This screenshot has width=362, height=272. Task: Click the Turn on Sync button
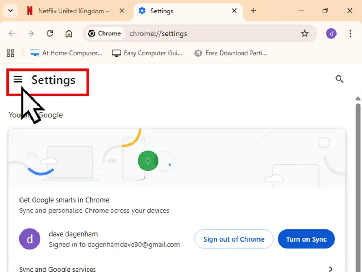click(306, 239)
